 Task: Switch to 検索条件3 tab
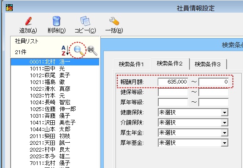click(x=208, y=64)
